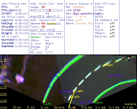Toggle the Reverse signal off indicator
Image resolution: width=137 pixels, height=109 pixels.
coord(112,37)
